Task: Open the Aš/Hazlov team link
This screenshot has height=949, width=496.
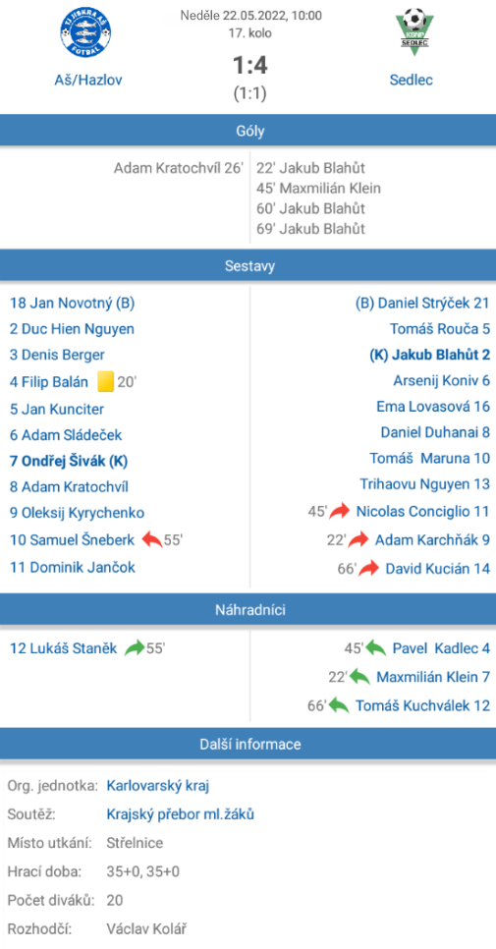Action: pos(88,80)
